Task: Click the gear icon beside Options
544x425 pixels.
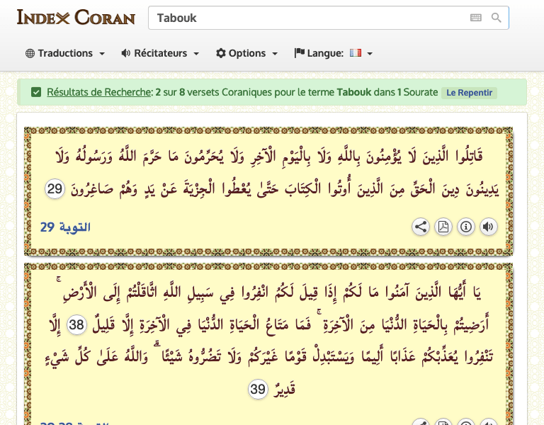Action: click(x=221, y=53)
